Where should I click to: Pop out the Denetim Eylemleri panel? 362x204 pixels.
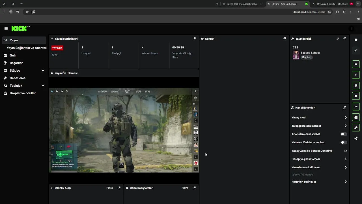(x=194, y=188)
